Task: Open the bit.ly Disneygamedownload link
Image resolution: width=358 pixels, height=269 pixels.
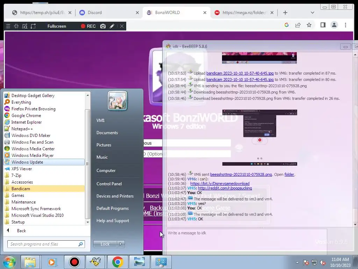Action: pos(220,184)
